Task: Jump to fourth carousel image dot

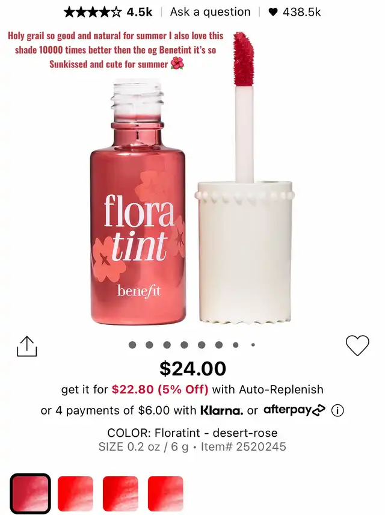Action: (184, 345)
